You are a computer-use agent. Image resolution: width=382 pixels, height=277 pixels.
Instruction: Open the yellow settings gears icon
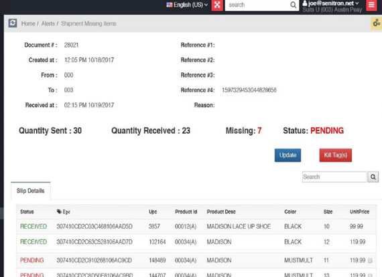click(x=377, y=23)
